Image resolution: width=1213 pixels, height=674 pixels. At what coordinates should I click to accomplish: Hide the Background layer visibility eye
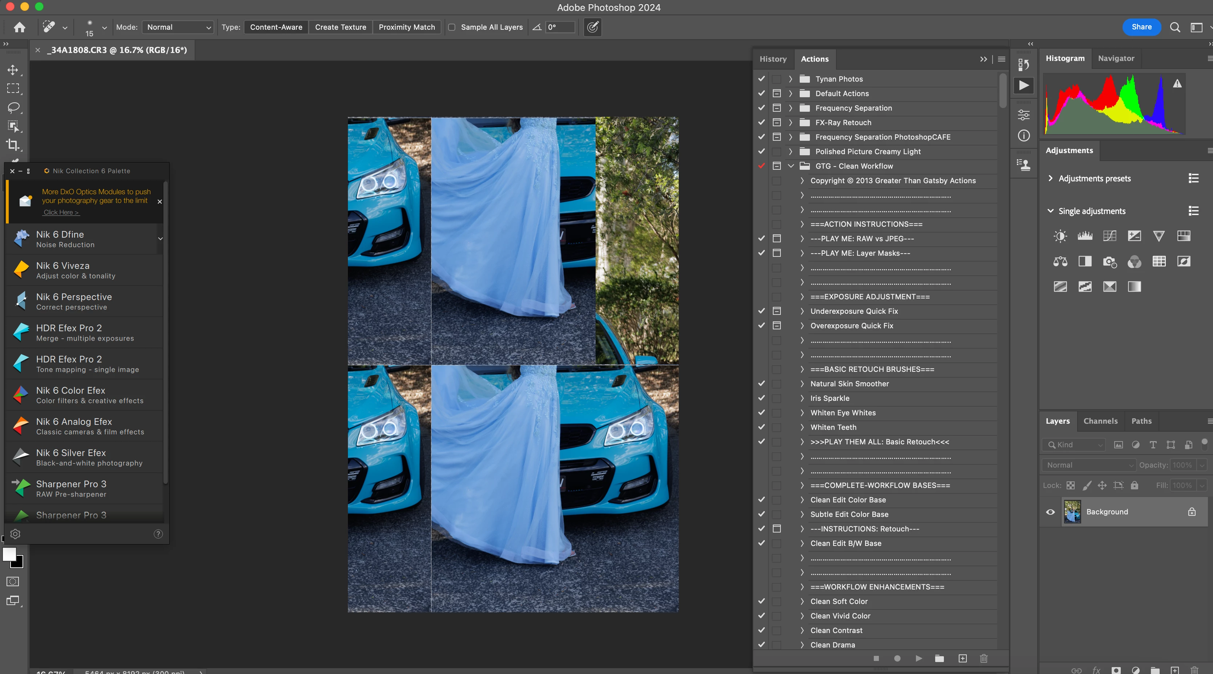pos(1050,512)
